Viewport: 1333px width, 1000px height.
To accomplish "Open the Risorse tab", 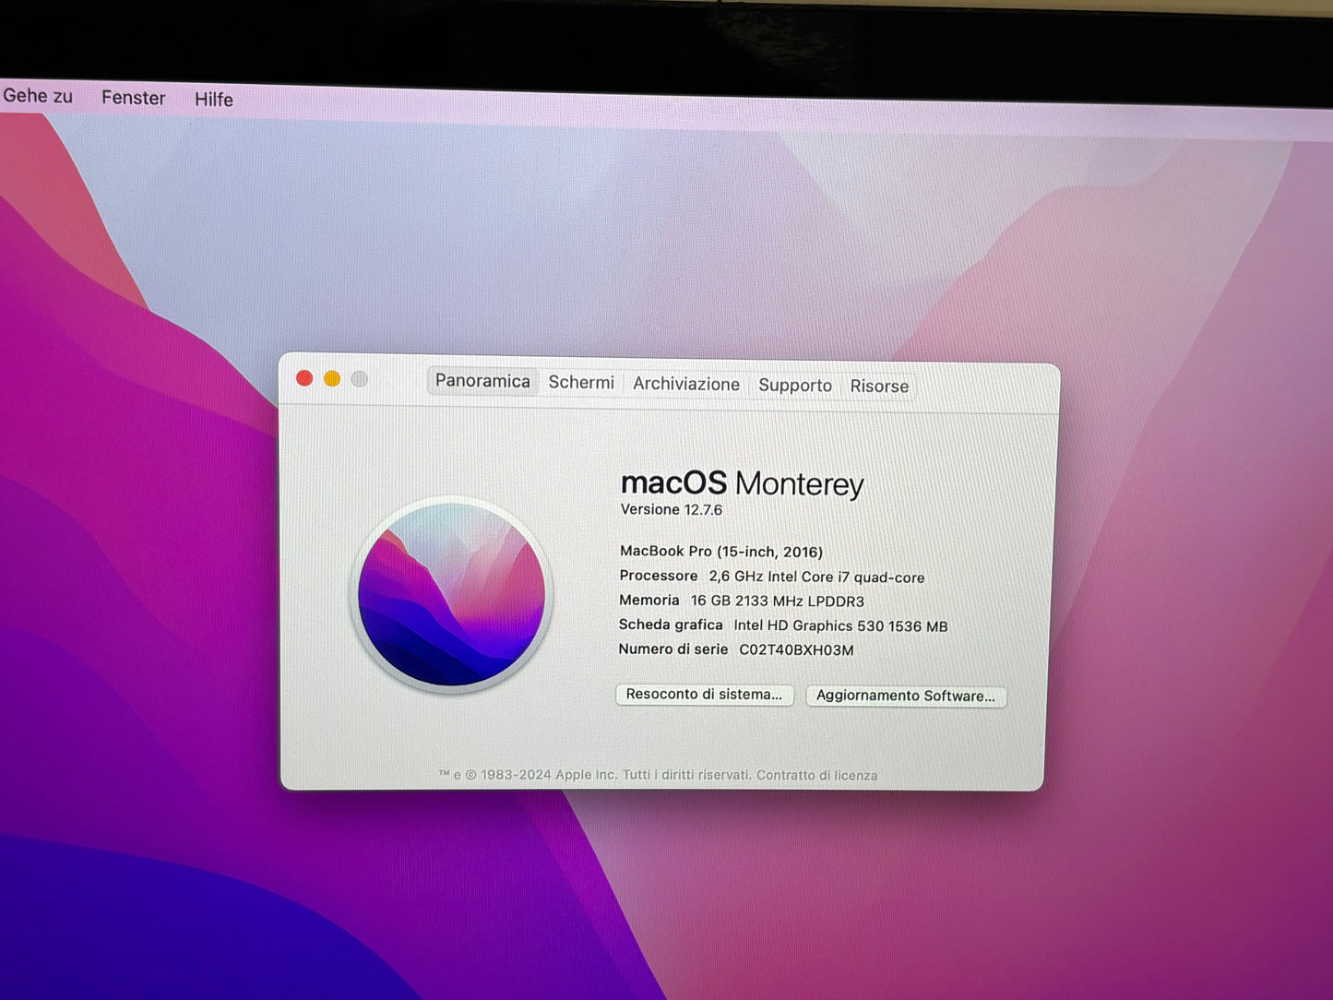I will click(879, 387).
